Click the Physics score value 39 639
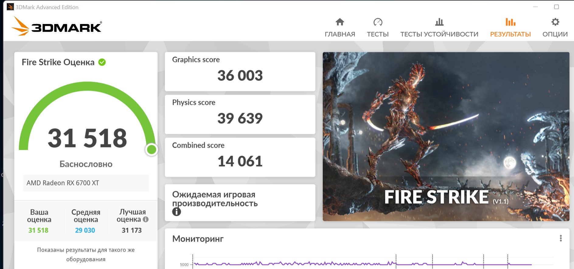Screen dimensions: 574x269 240,118
